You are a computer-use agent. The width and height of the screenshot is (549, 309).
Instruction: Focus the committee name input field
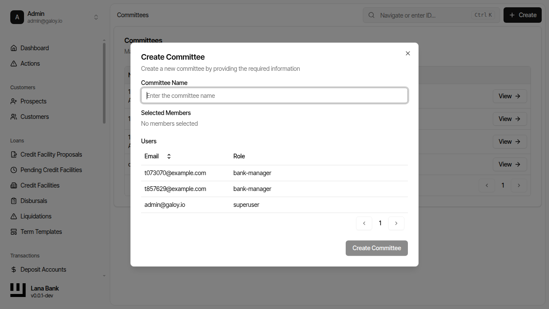274,95
